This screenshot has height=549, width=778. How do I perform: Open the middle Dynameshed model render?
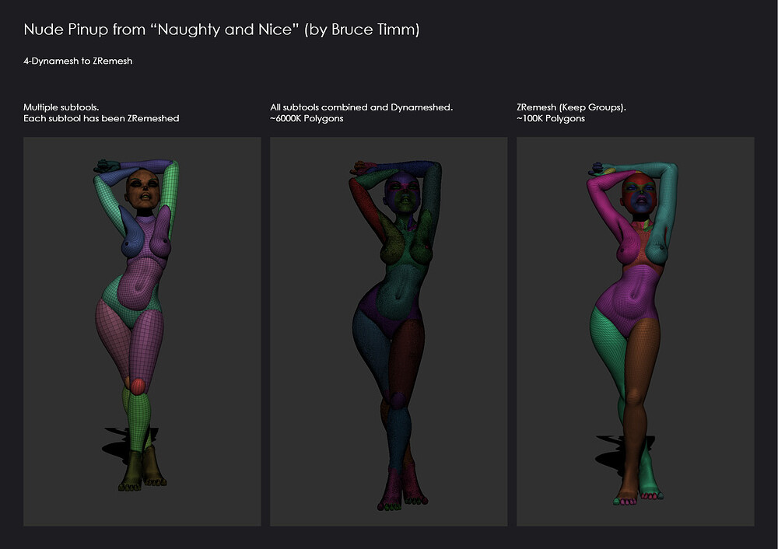click(388, 331)
